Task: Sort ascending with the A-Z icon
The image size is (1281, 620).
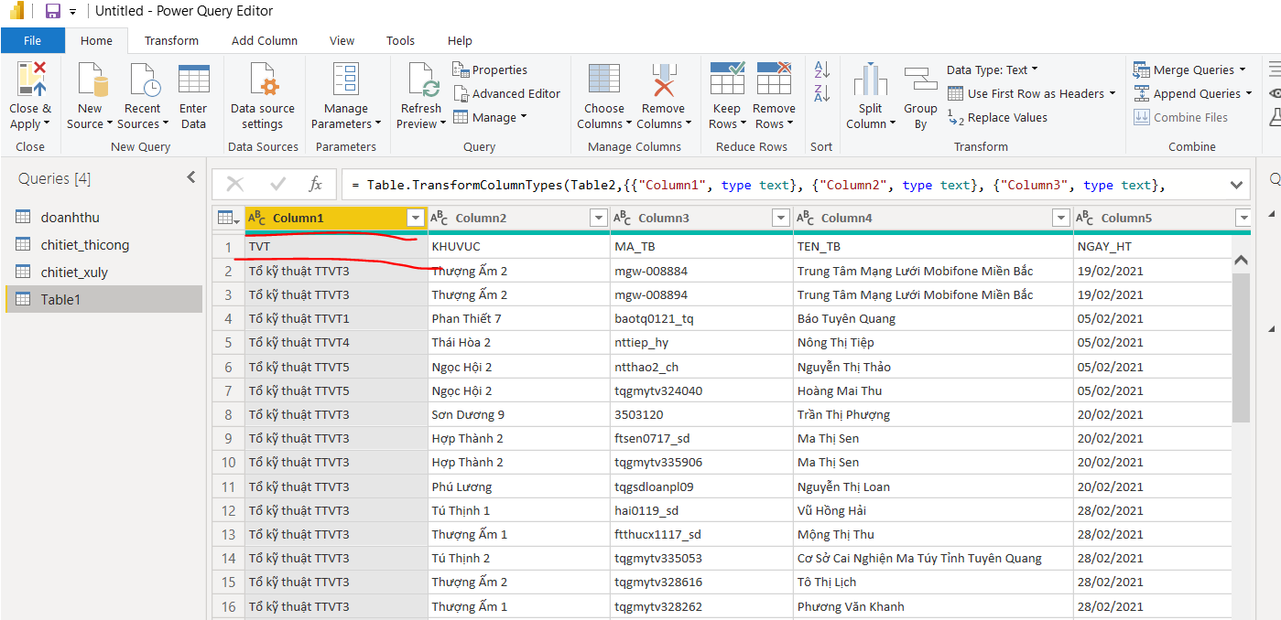Action: pyautogui.click(x=821, y=69)
